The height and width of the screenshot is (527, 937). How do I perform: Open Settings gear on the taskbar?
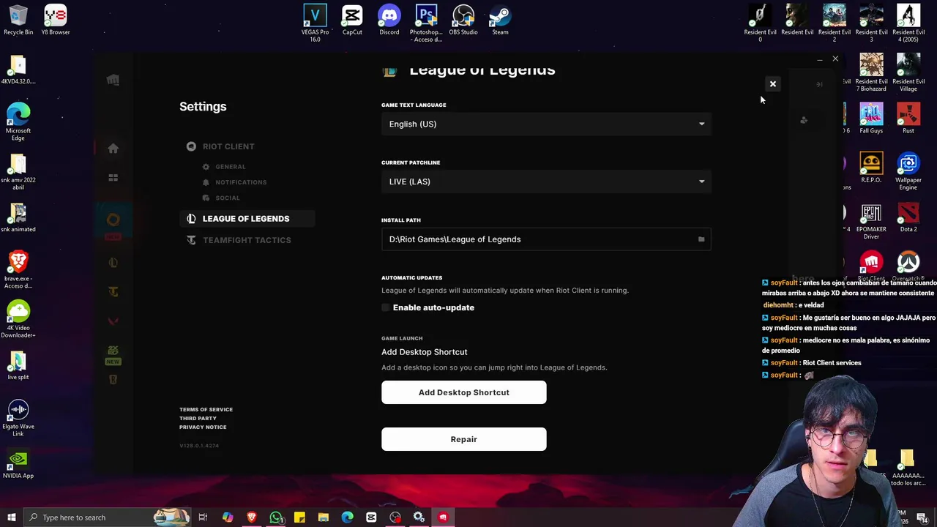(419, 517)
